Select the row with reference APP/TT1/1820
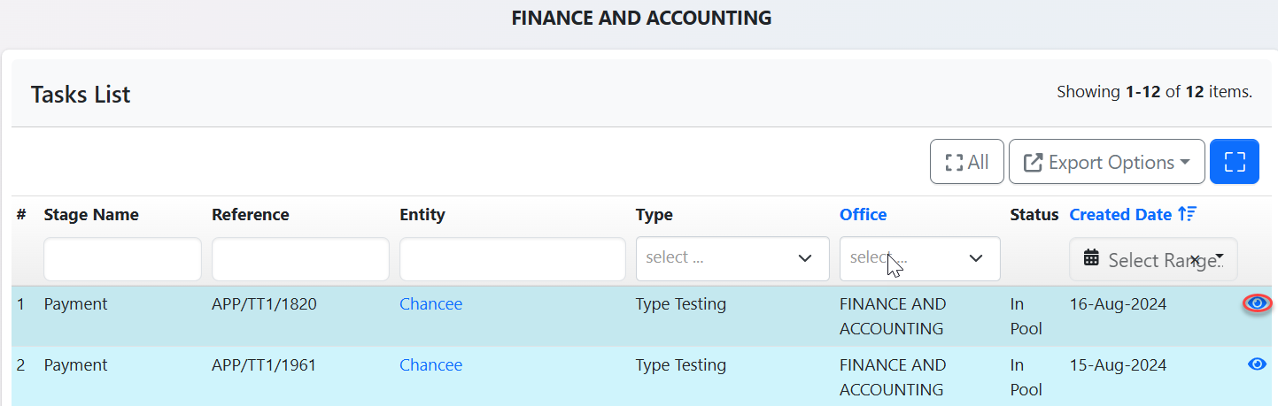Image resolution: width=1278 pixels, height=406 pixels. point(263,303)
